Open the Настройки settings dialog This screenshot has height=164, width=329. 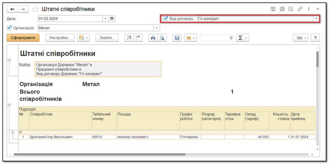pos(60,38)
